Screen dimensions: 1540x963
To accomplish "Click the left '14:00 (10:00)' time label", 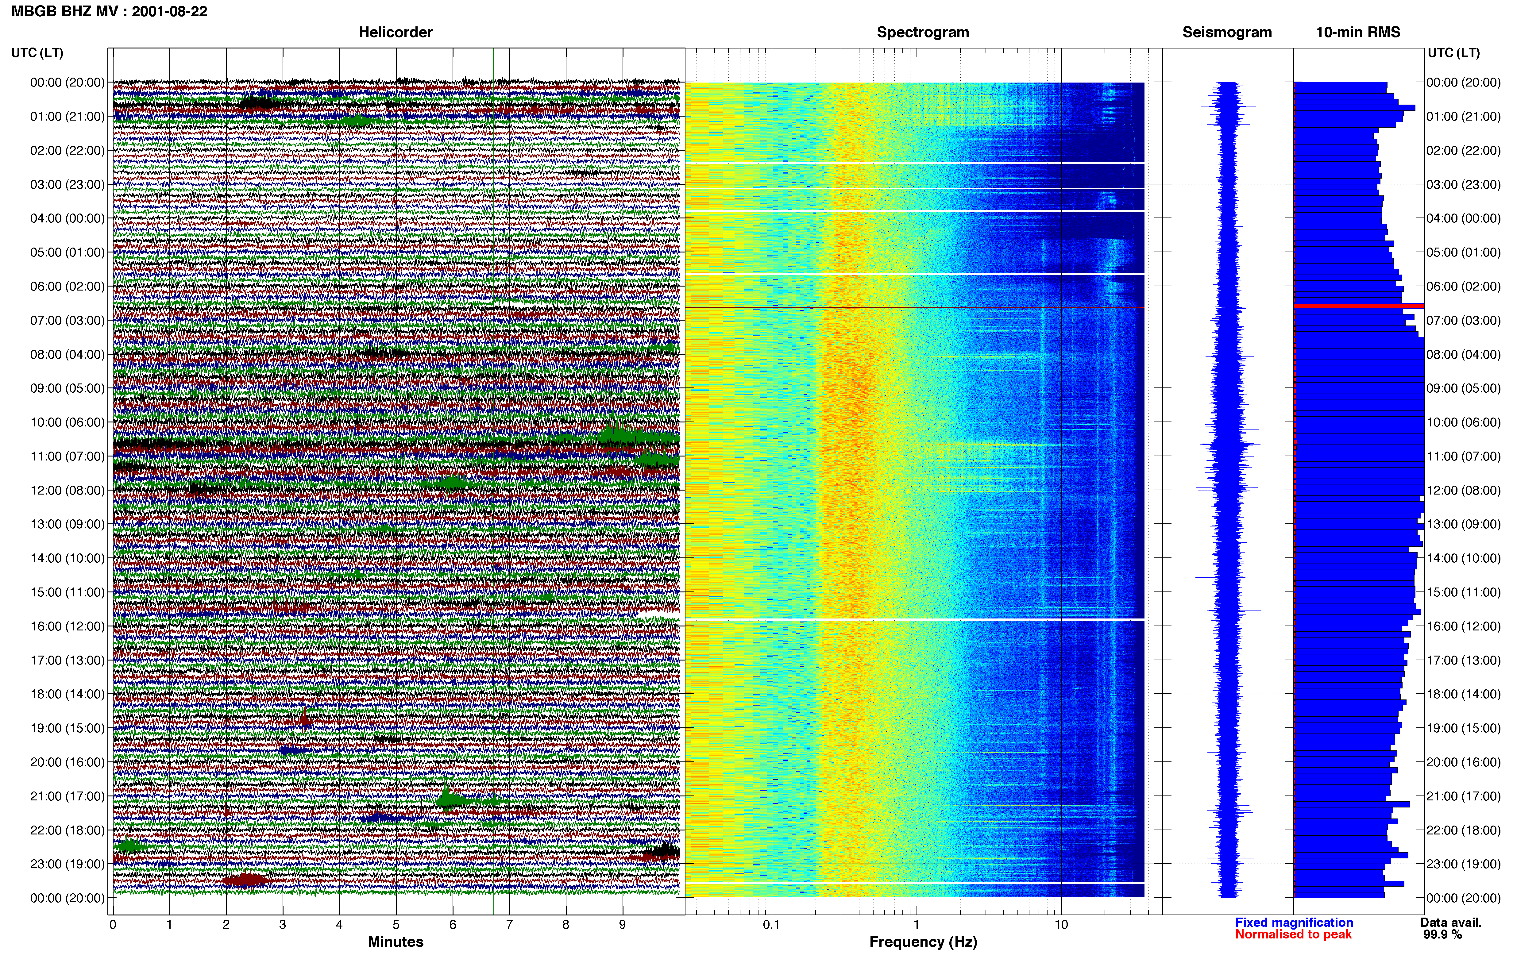I will click(x=68, y=558).
